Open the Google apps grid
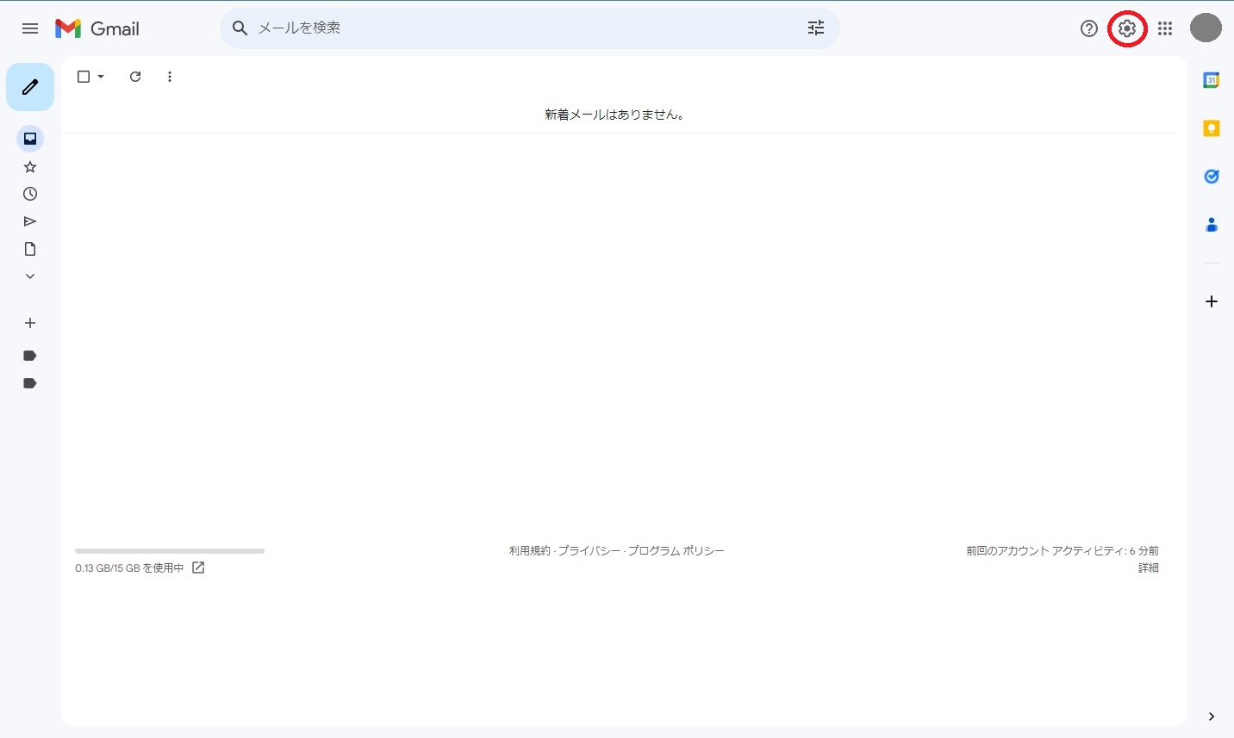This screenshot has width=1234, height=738. coord(1165,28)
